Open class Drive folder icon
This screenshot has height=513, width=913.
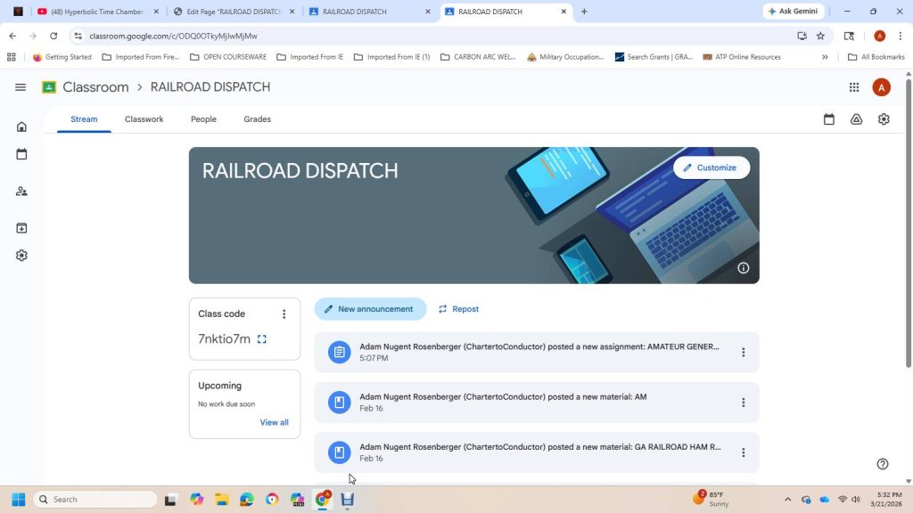tap(856, 119)
